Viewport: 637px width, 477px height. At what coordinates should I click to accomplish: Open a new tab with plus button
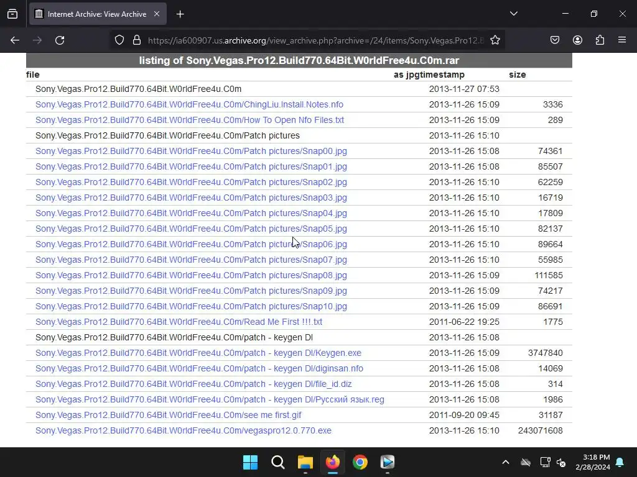(x=180, y=14)
